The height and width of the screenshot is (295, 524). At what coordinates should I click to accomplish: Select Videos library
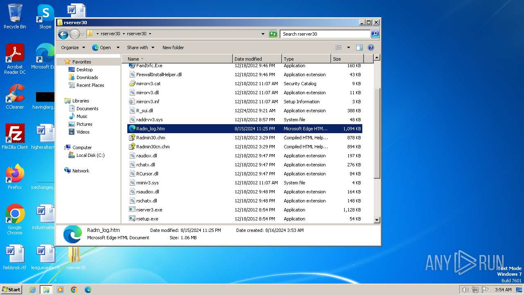click(x=83, y=132)
